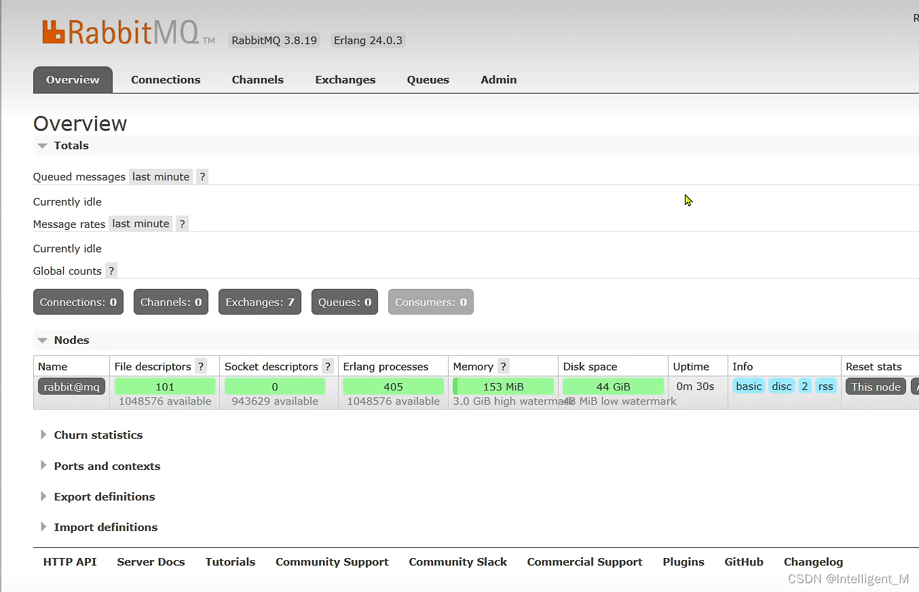Open the GitHub link
This screenshot has width=919, height=592.
coord(744,562)
